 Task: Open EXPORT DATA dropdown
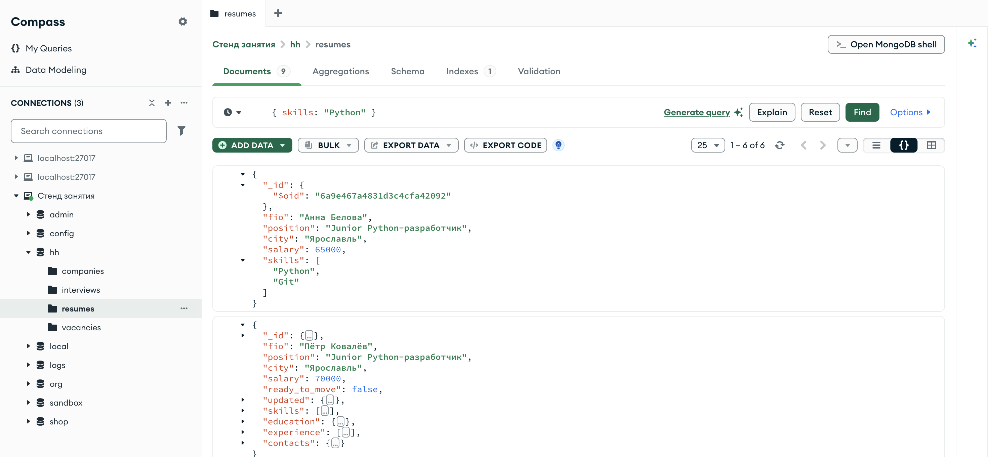tap(411, 145)
